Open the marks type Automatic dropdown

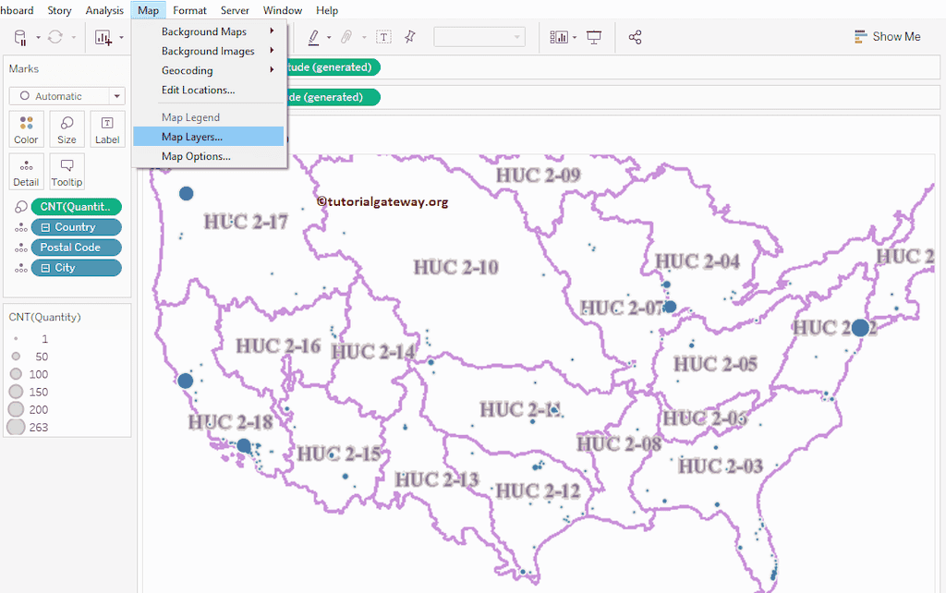tap(66, 96)
